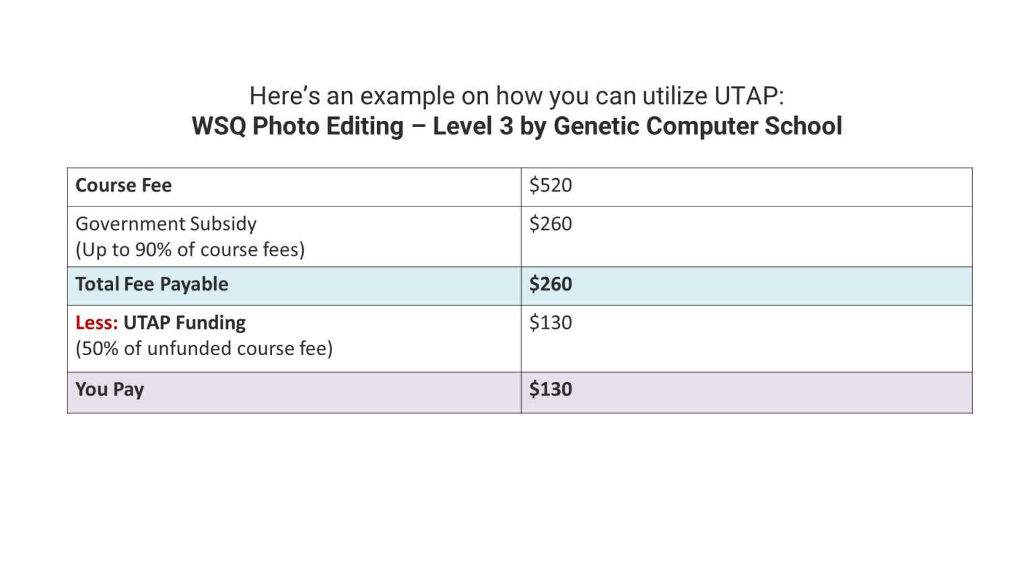1034x581 pixels.
Task: Select the bold $130 You Pay amount
Action: [x=550, y=390]
